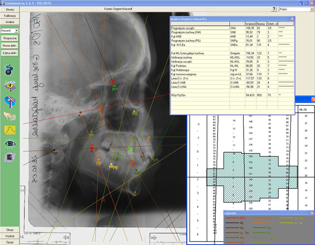This screenshot has height=245, width=315.
Task: Click the gn landmark point
Action: pyautogui.click(x=92, y=132)
